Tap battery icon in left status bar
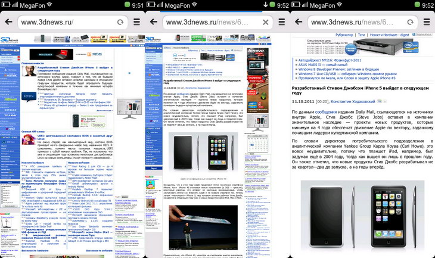Viewport: 435px width, 258px height. click(x=5, y=5)
